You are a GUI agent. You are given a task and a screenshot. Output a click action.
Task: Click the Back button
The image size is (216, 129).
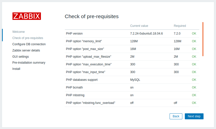click(x=176, y=116)
